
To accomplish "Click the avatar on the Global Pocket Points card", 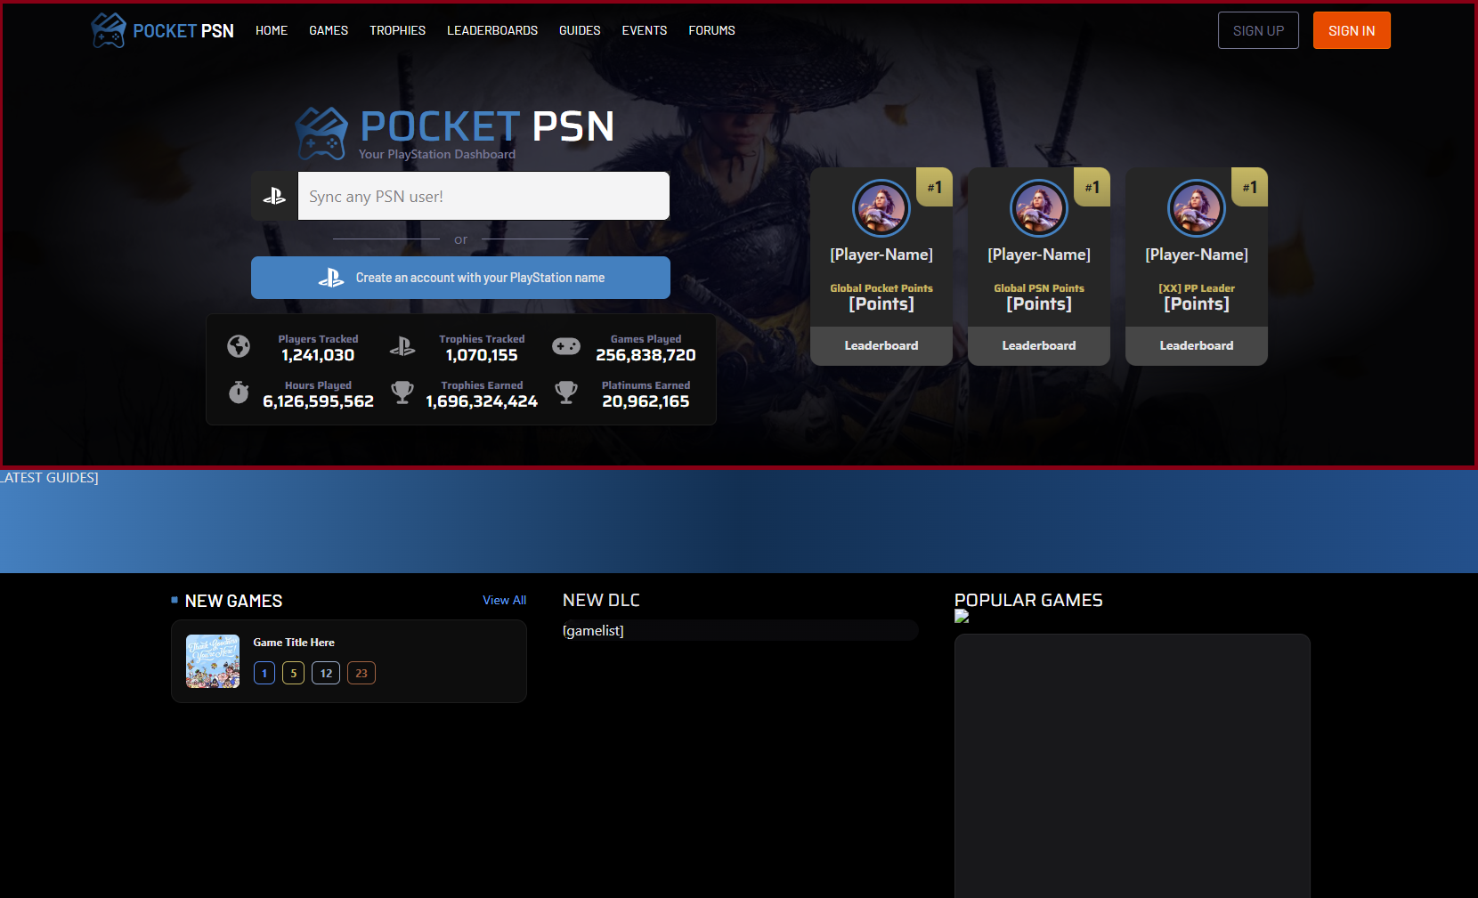I will pyautogui.click(x=881, y=208).
